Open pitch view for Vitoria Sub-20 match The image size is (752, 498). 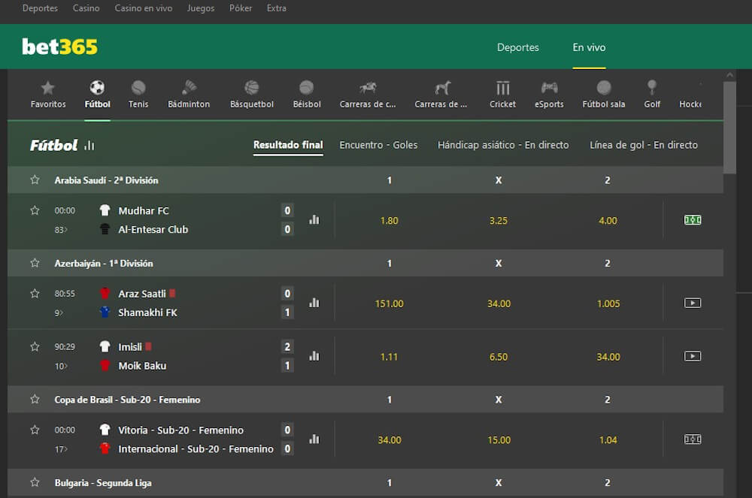click(x=693, y=439)
